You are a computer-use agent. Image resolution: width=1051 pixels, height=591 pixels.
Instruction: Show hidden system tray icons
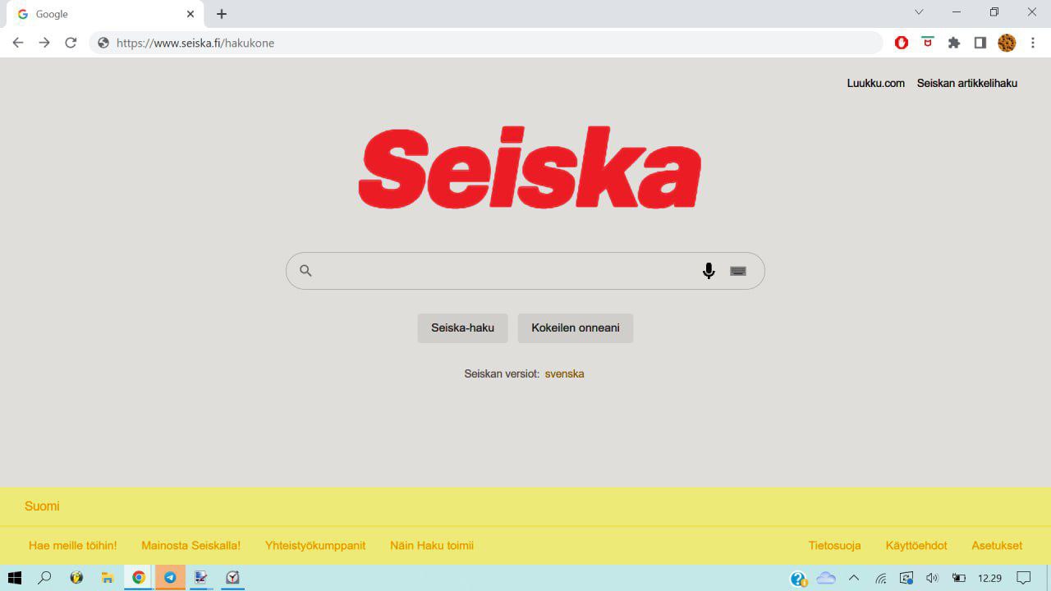click(x=854, y=578)
